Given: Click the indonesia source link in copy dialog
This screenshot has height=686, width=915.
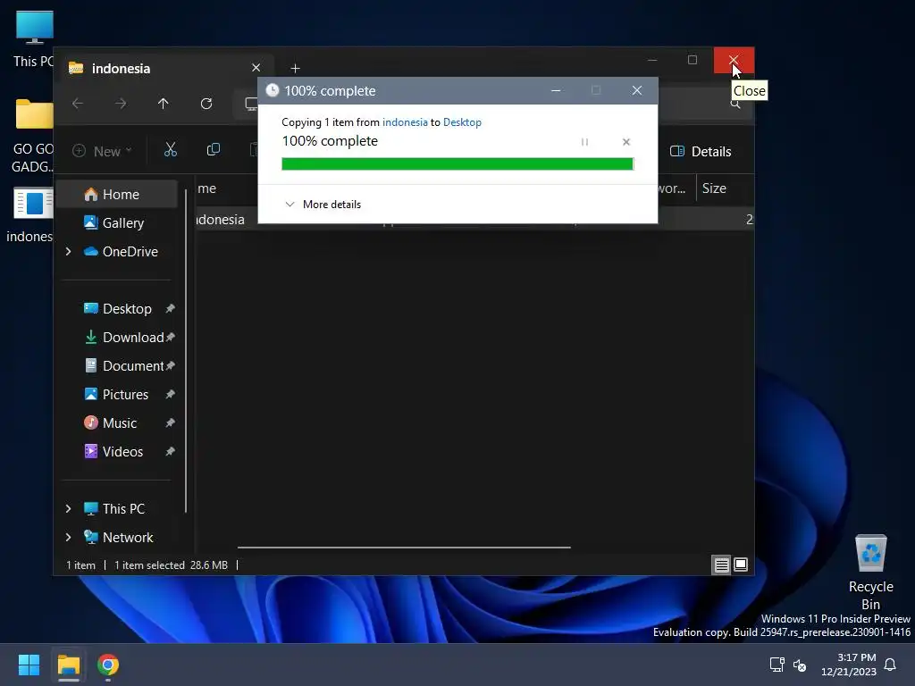Looking at the screenshot, I should [x=405, y=121].
